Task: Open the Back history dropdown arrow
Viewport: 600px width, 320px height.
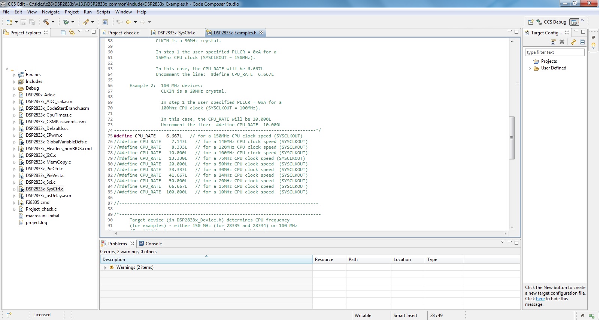Action: point(135,22)
